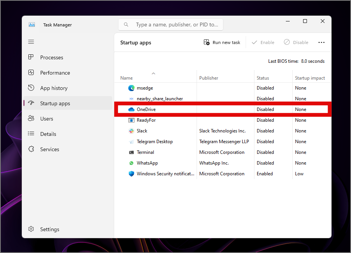
Task: Click Telegram Messenger LLP publisher cell
Action: click(224, 142)
